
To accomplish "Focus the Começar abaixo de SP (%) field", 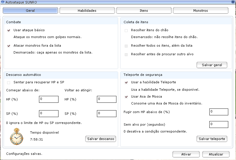I will [x=49, y=114].
